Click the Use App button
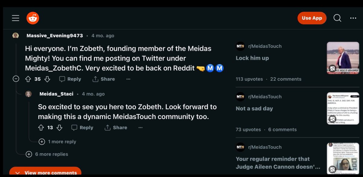This screenshot has width=363, height=177. click(312, 18)
